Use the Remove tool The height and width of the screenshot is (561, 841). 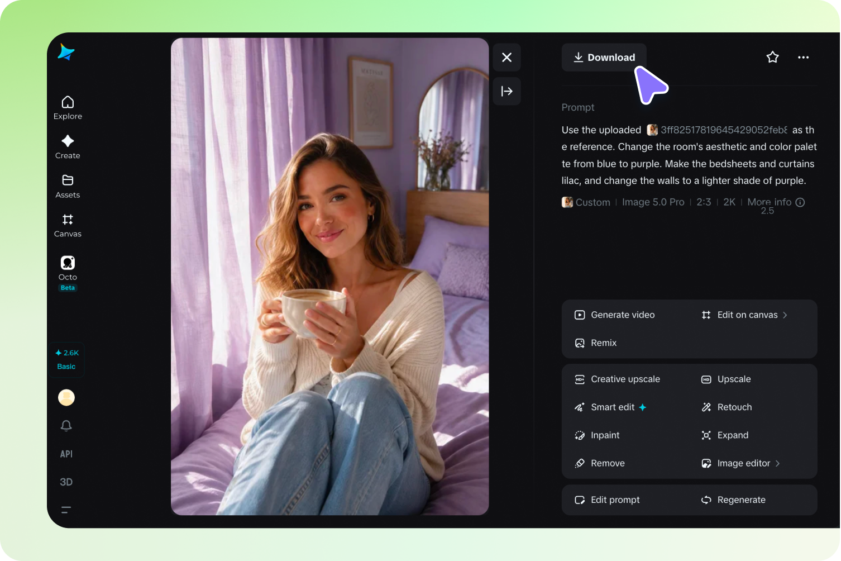tap(600, 463)
